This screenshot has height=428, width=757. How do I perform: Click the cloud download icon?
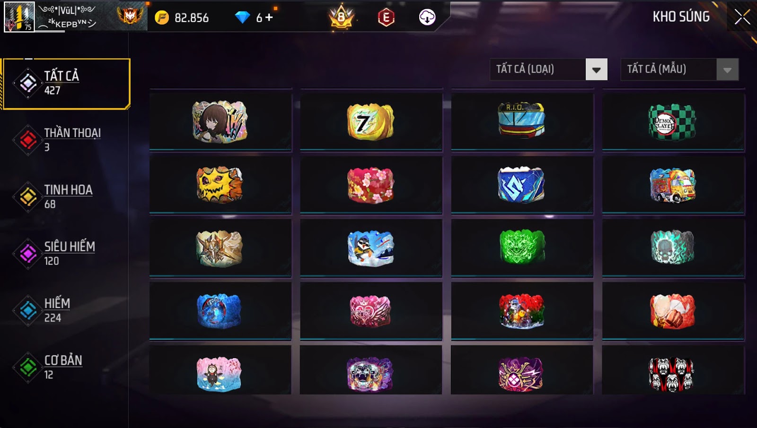427,17
